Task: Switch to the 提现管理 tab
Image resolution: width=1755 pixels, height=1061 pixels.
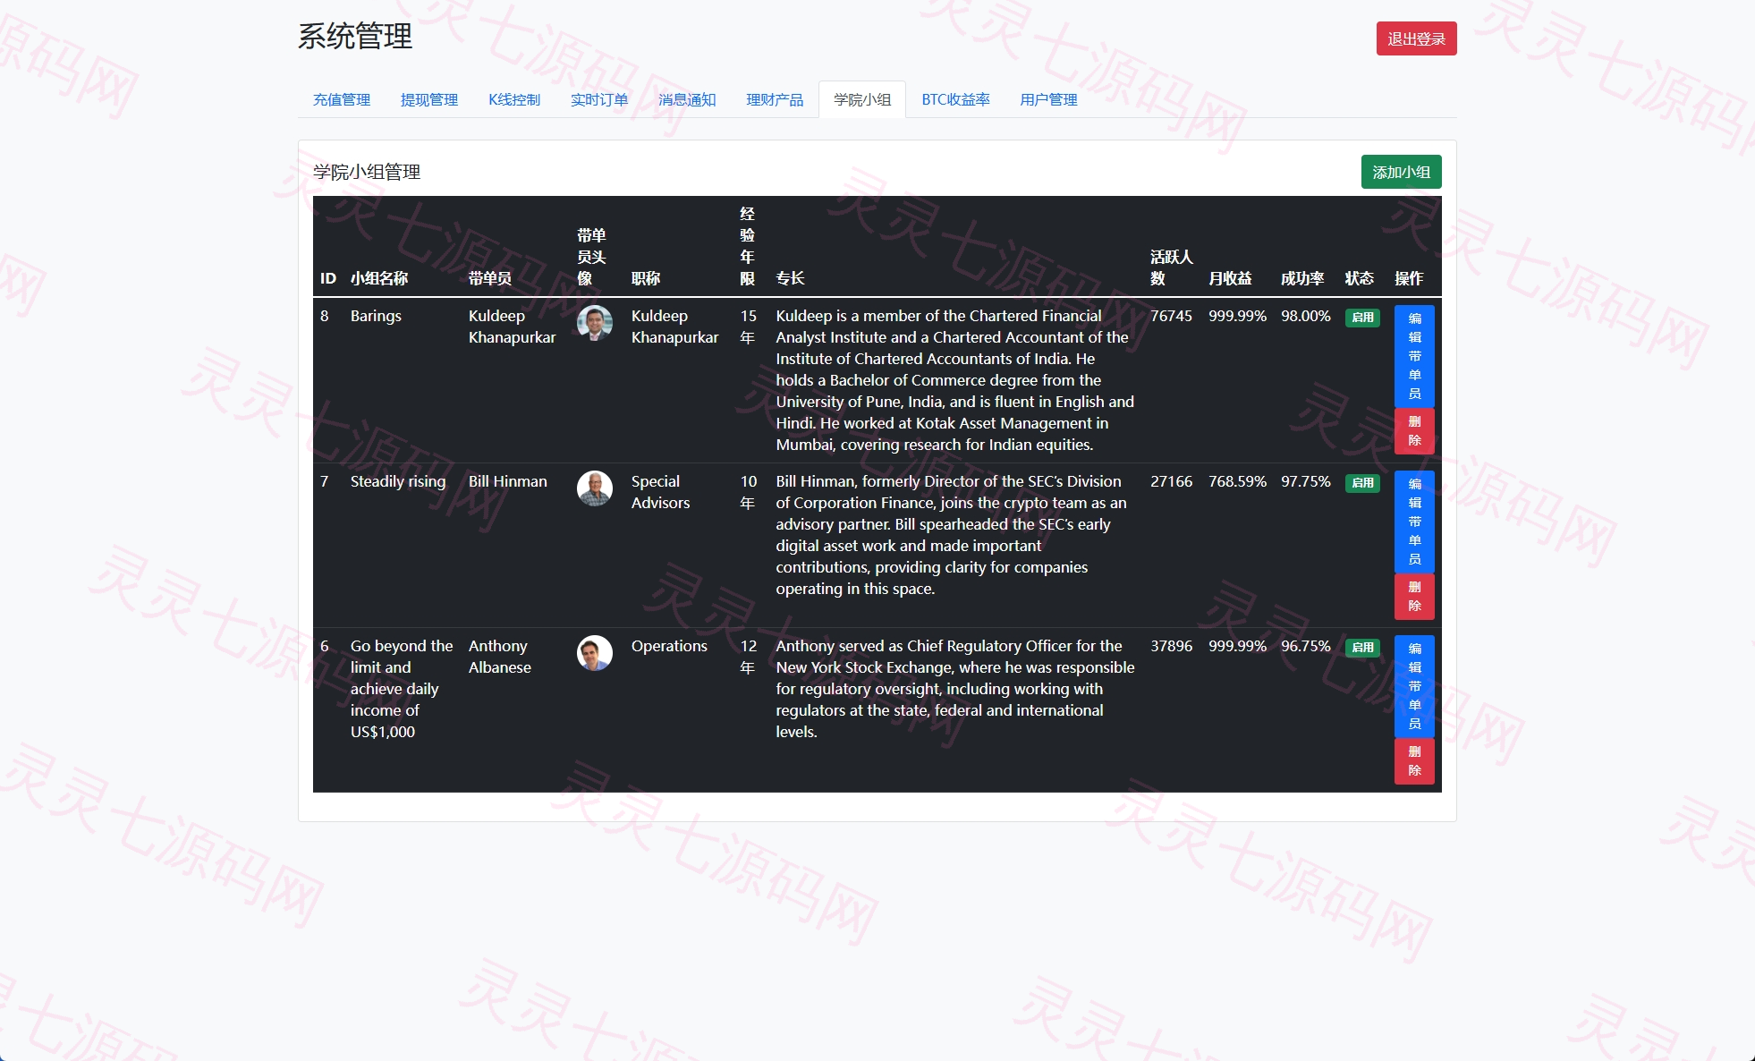Action: [429, 99]
